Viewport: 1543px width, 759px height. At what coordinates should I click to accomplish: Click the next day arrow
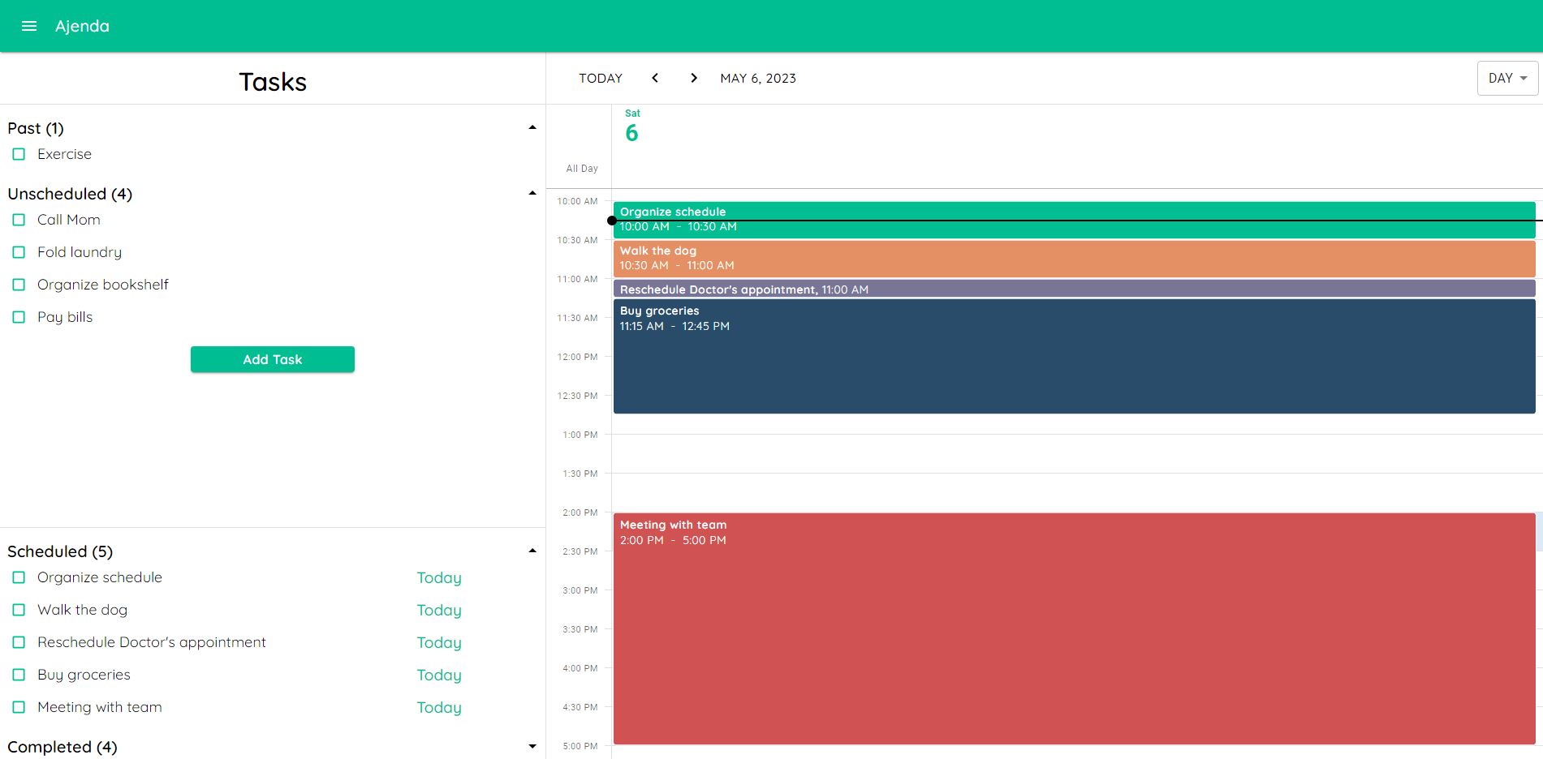[x=694, y=78]
